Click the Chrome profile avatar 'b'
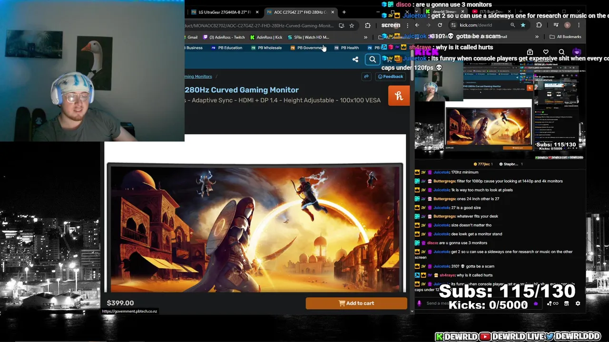Image resolution: width=609 pixels, height=342 pixels. [x=567, y=25]
